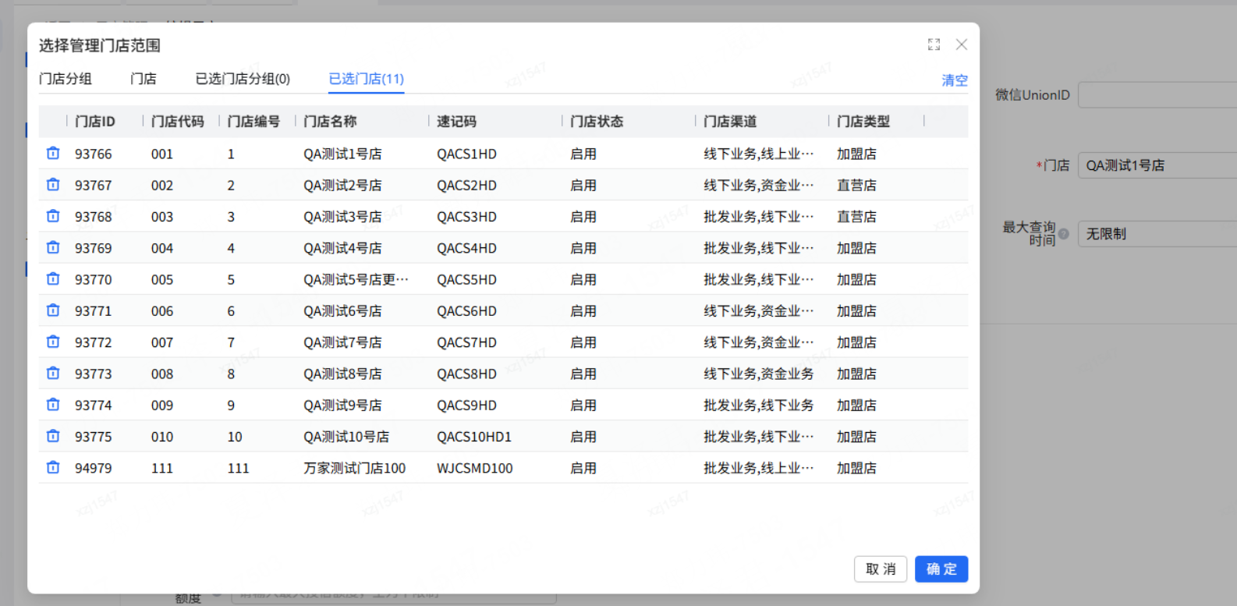Click the mnemonic code QACS6HD

coord(466,310)
